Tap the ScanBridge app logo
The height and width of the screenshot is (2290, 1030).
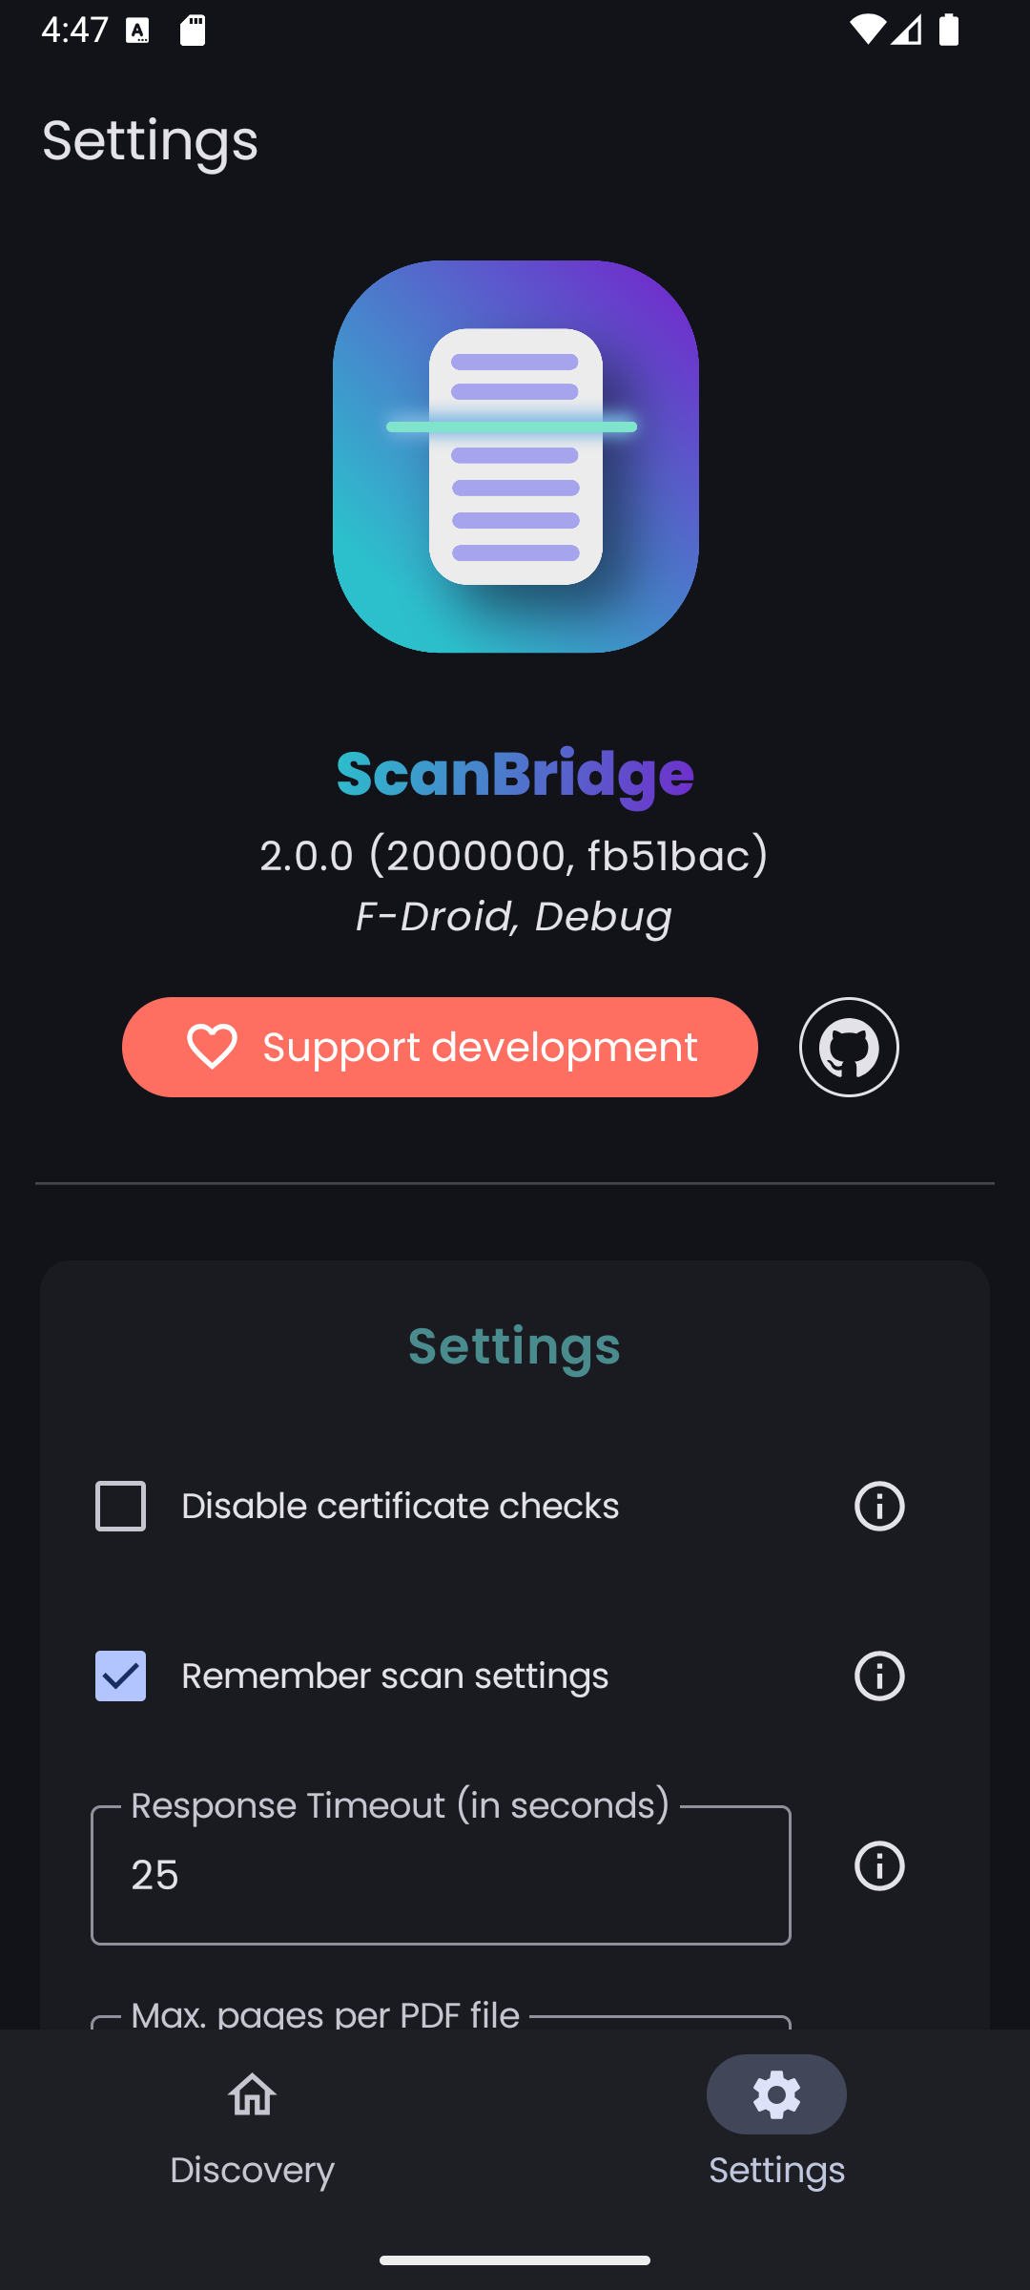515,456
